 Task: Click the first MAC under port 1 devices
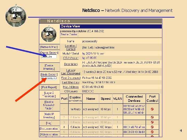pos(134,106)
